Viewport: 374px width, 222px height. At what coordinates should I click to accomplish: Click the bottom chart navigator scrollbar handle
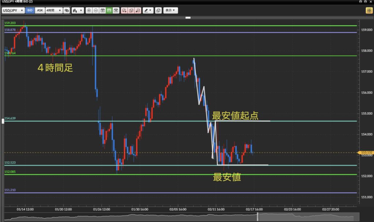pos(258,217)
